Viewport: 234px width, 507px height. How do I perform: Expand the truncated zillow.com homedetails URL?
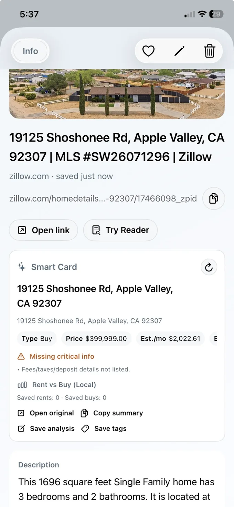click(x=103, y=198)
